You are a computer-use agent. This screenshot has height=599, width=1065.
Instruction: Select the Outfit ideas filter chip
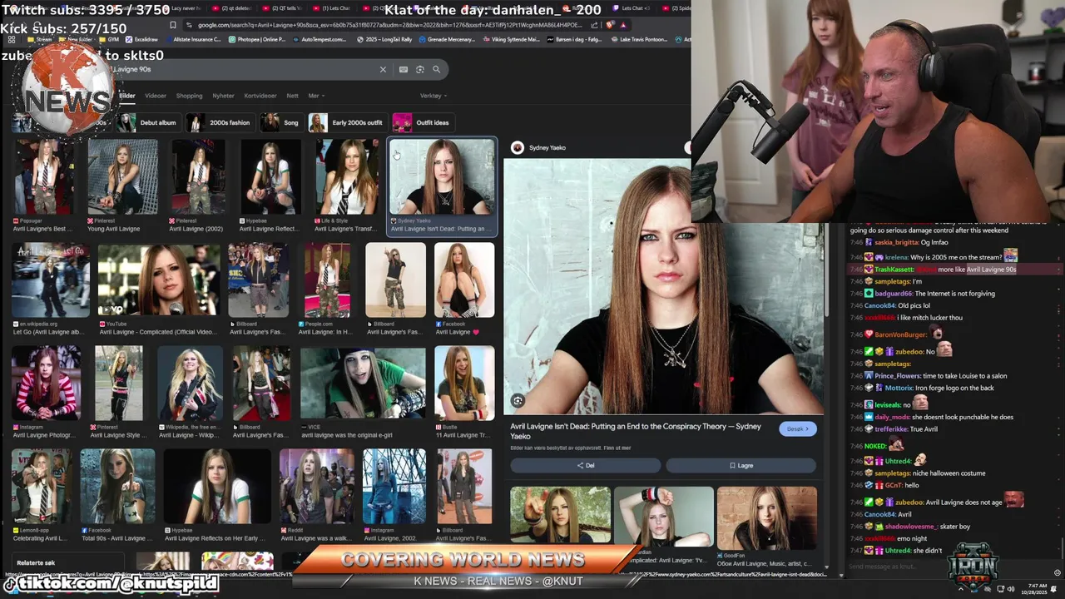[423, 122]
